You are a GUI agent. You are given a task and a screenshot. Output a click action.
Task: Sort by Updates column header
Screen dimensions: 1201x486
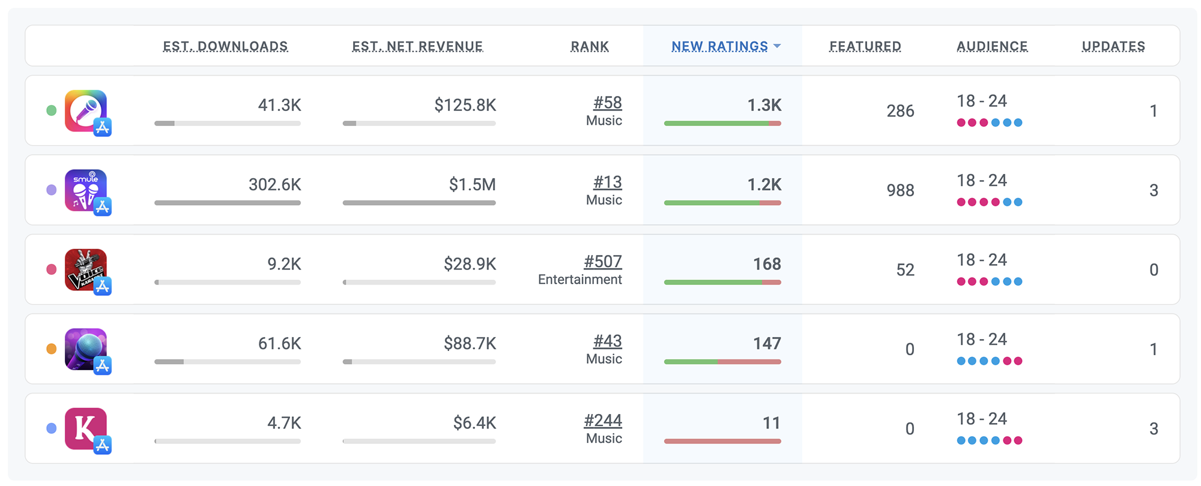click(x=1113, y=46)
